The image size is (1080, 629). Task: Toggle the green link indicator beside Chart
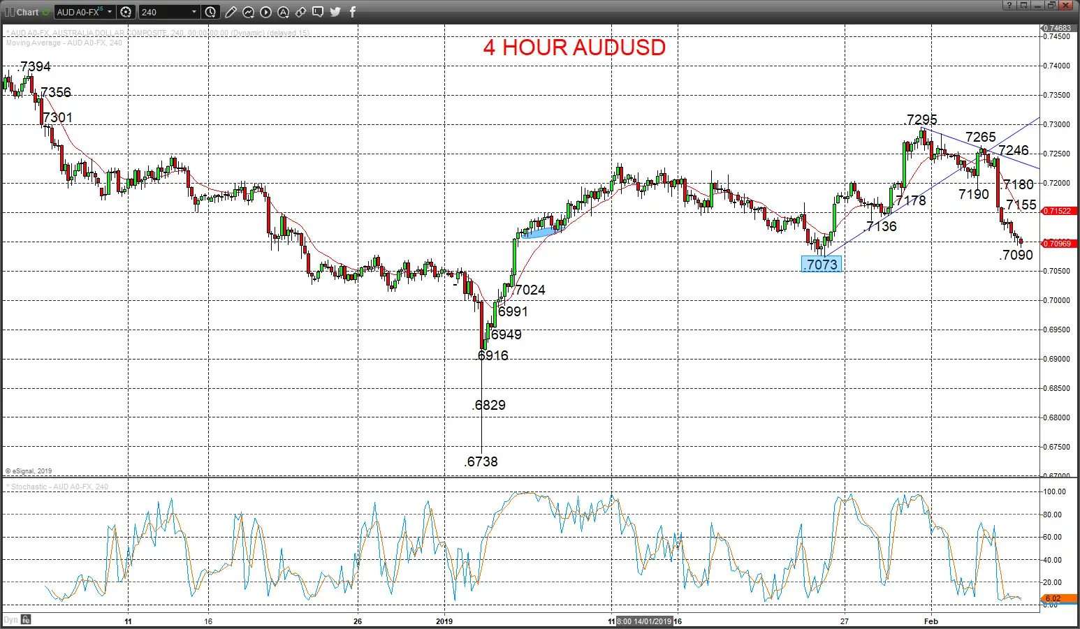coord(46,12)
